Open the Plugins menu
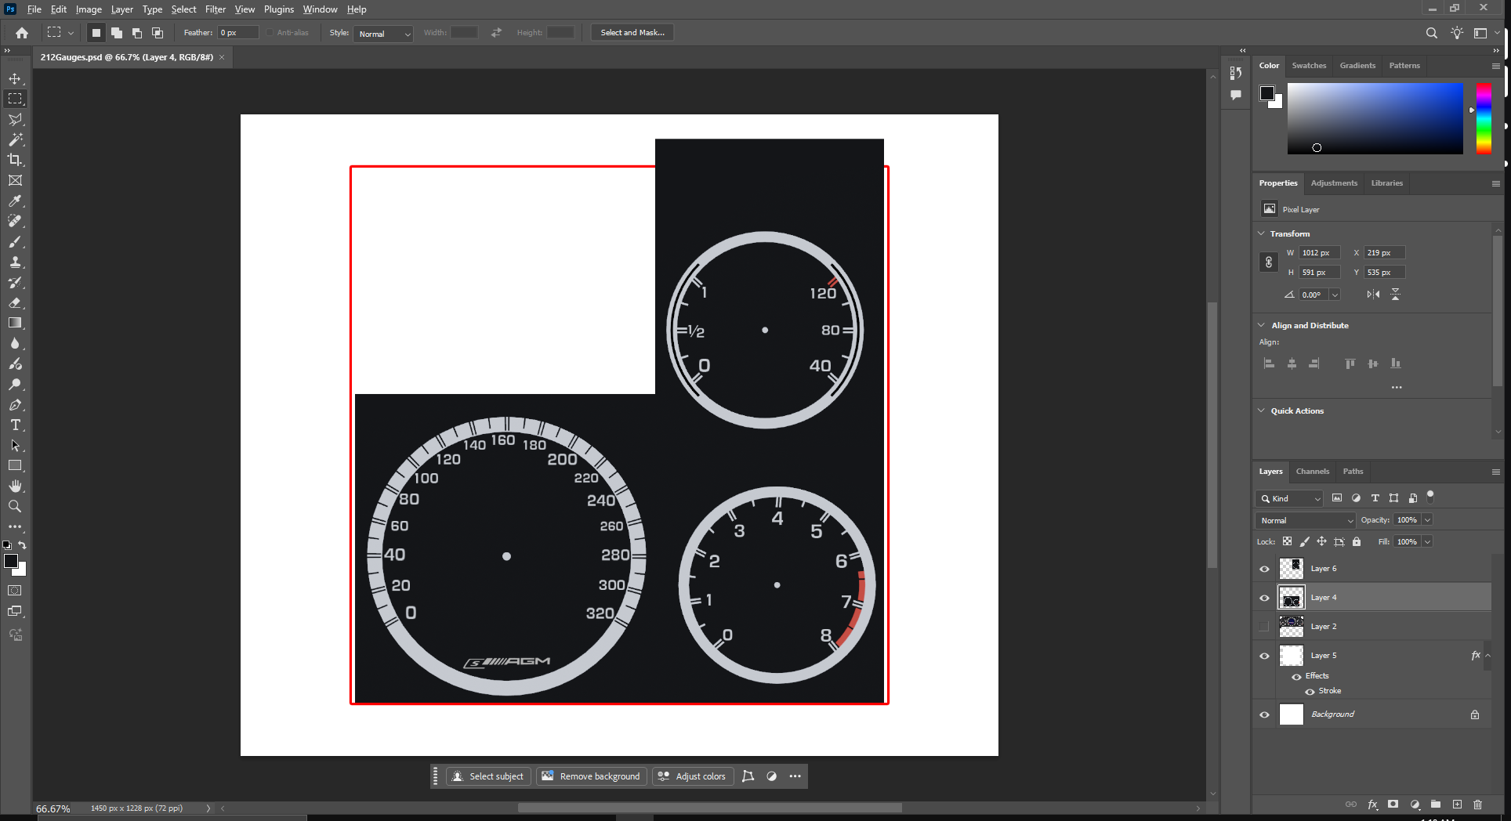This screenshot has height=821, width=1511. pyautogui.click(x=279, y=9)
